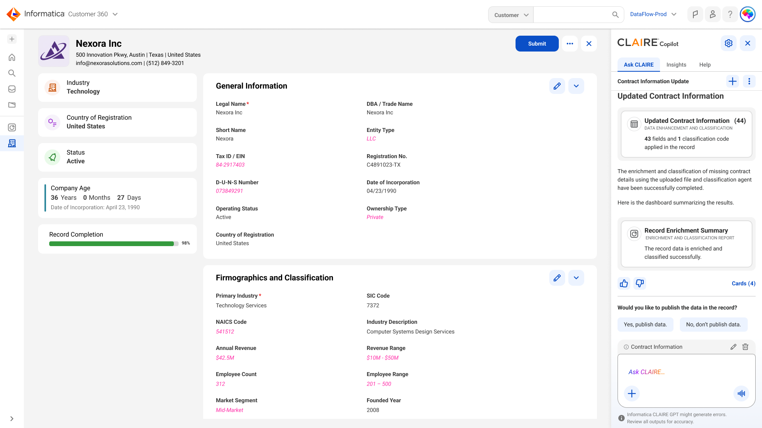
Task: Open CLAIRE Copilot settings gear
Action: pos(729,43)
